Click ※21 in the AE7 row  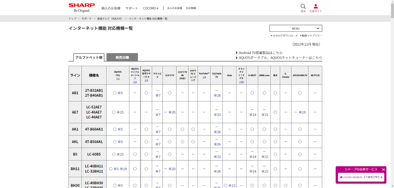click(265, 115)
